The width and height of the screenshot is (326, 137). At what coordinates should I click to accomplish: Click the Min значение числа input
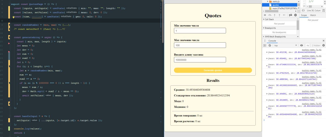200,31
